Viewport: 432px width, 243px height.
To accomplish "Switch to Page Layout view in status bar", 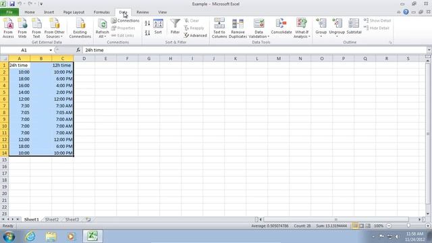I will 362,226.
